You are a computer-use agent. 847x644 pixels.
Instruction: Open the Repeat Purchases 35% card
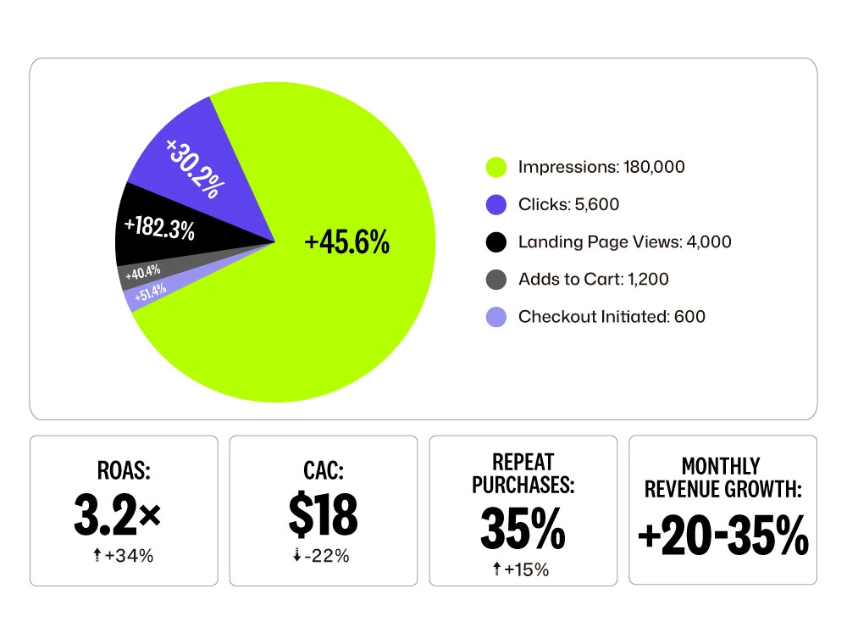pyautogui.click(x=523, y=510)
